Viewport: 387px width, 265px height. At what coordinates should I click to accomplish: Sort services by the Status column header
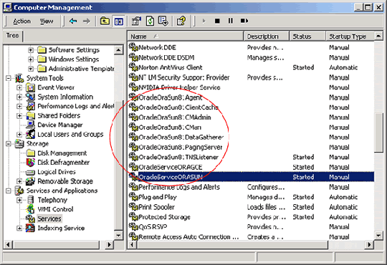(307, 37)
